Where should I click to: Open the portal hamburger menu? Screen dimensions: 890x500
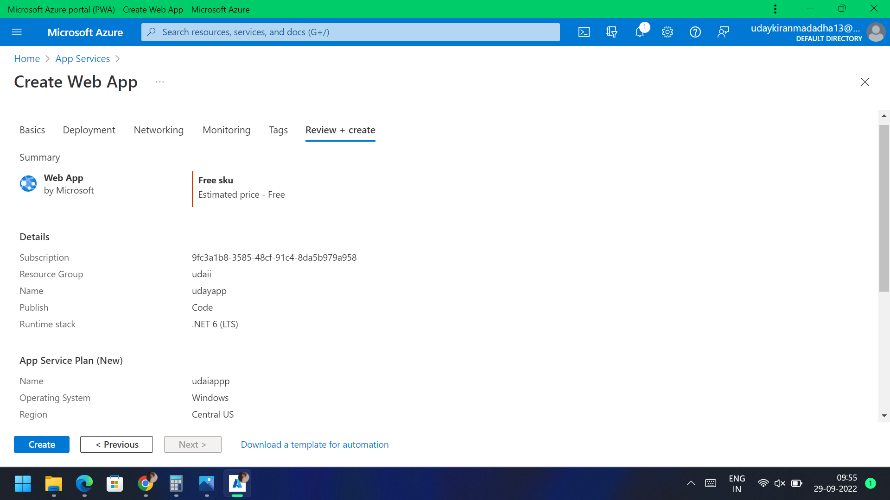(17, 32)
